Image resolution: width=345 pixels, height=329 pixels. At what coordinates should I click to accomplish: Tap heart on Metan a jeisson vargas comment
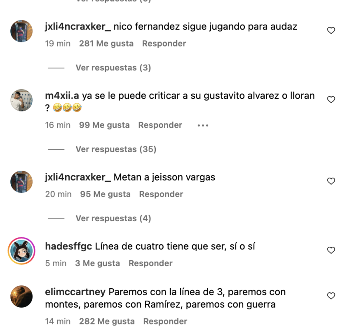click(331, 181)
